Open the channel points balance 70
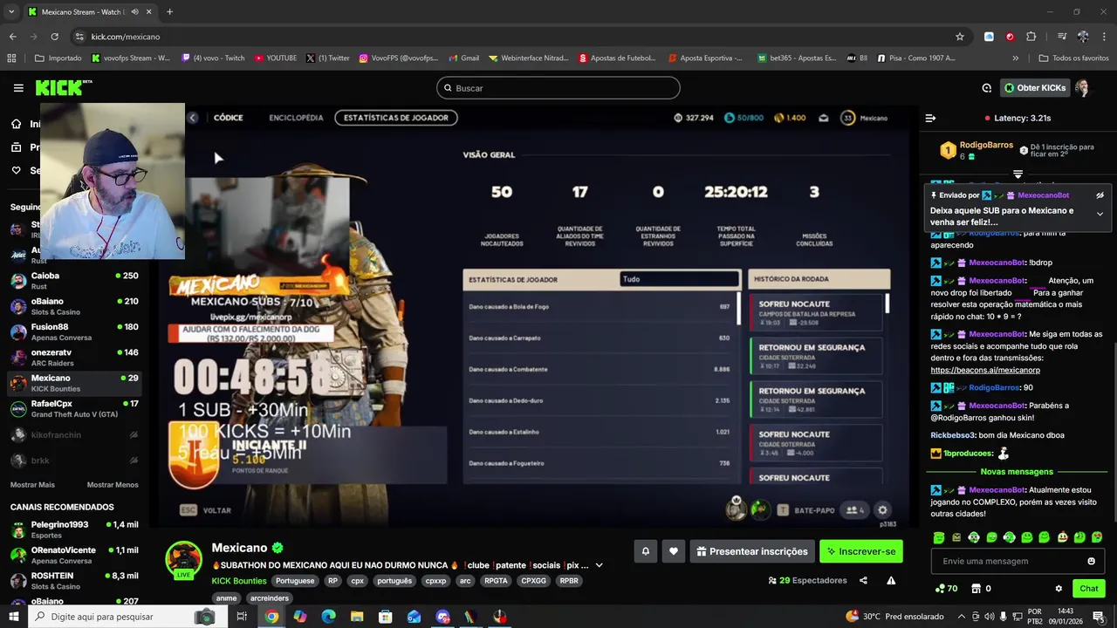 [x=946, y=589]
